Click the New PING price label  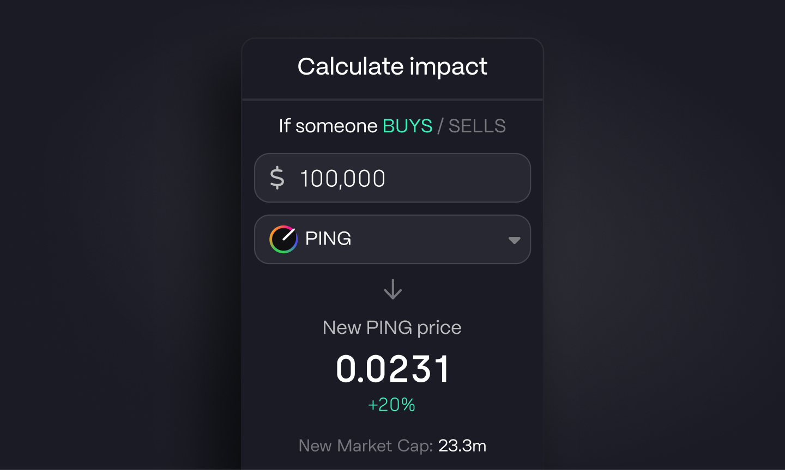pos(392,327)
